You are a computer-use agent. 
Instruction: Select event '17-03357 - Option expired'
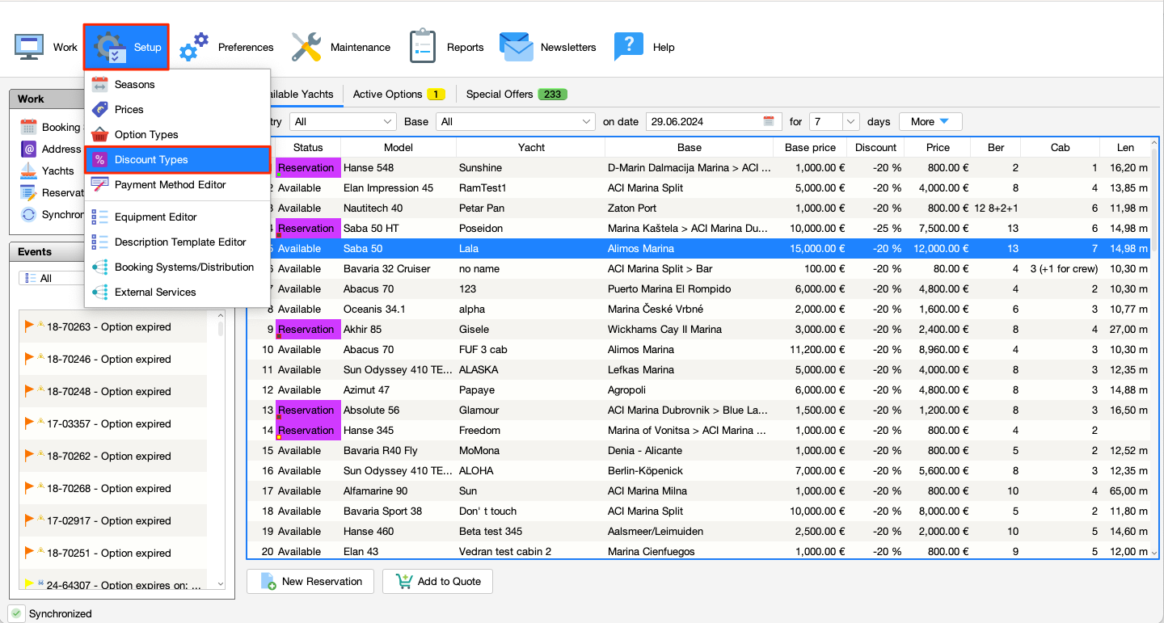pyautogui.click(x=113, y=423)
